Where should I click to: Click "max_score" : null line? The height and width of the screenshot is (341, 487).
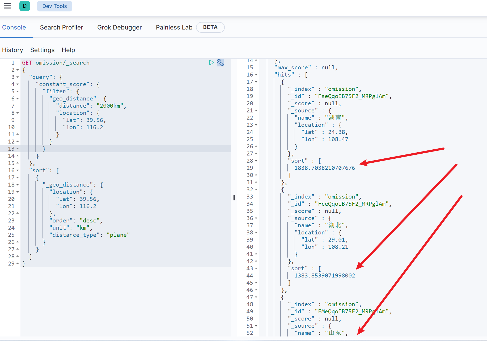[306, 68]
